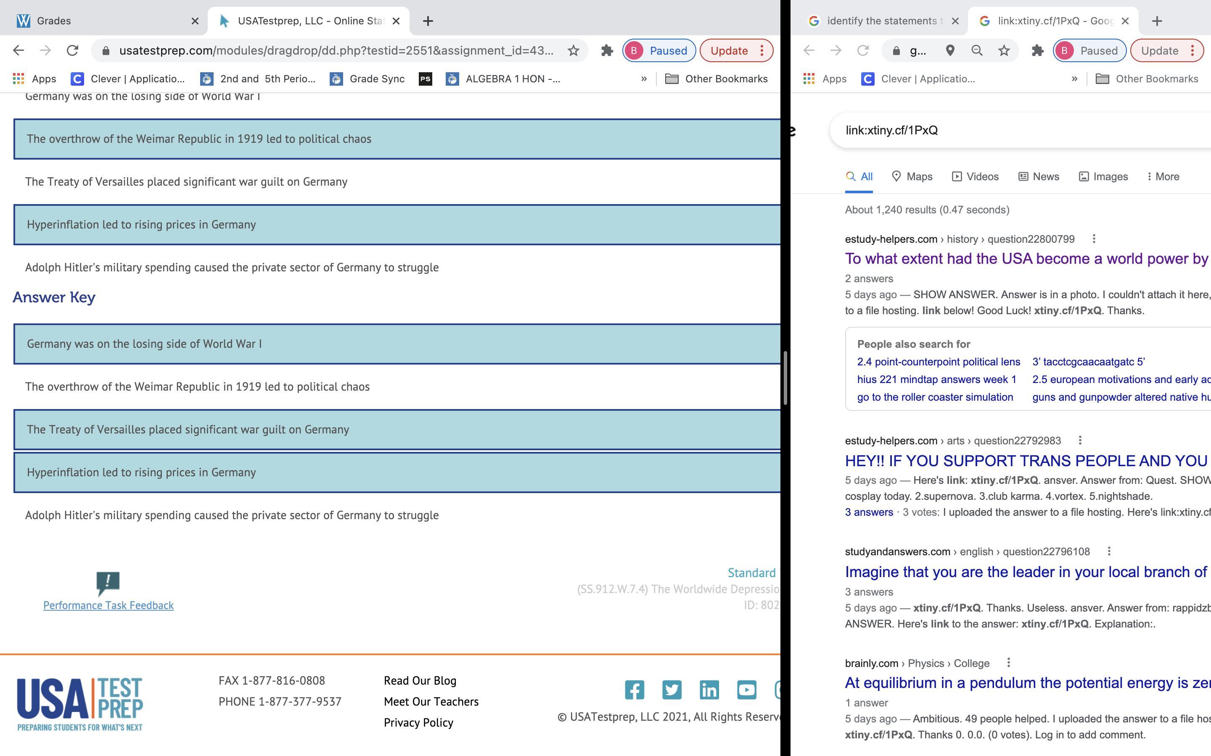1211x756 pixels.
Task: Click the Update button in left browser
Action: coord(729,50)
